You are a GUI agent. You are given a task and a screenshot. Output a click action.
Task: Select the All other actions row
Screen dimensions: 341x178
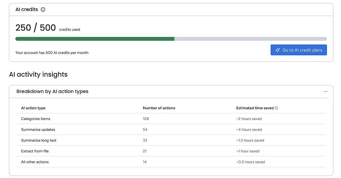171,162
